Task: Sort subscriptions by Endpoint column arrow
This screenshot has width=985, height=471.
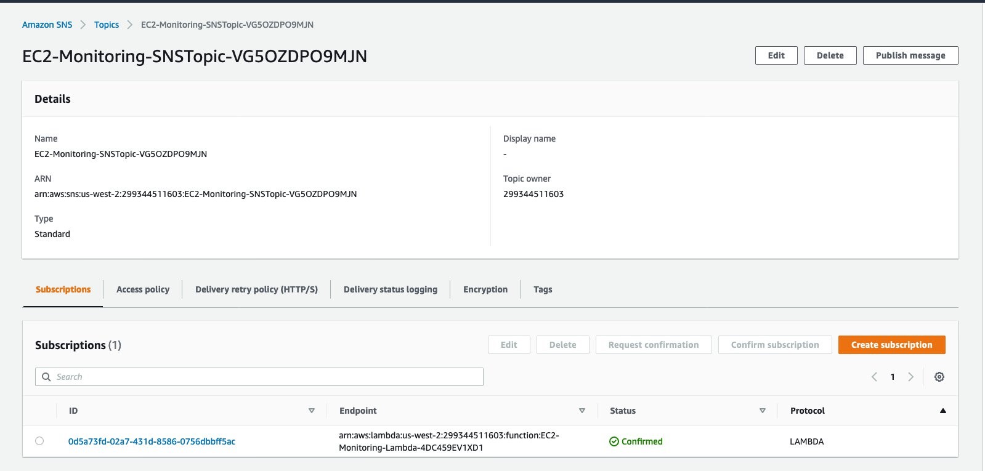Action: click(582, 411)
